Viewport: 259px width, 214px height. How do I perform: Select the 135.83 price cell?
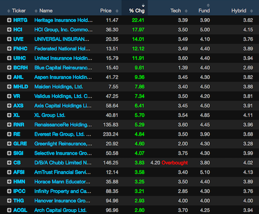(111, 125)
